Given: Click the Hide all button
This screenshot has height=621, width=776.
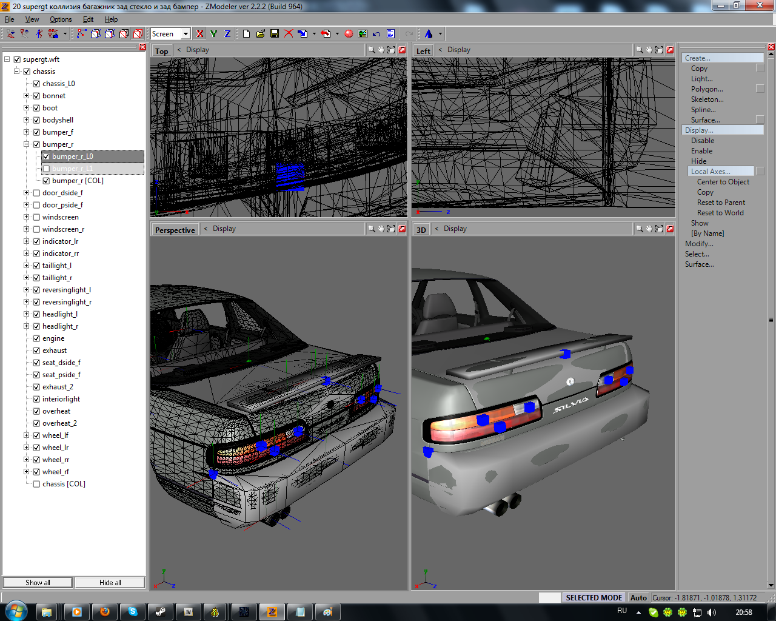Looking at the screenshot, I should (x=110, y=582).
